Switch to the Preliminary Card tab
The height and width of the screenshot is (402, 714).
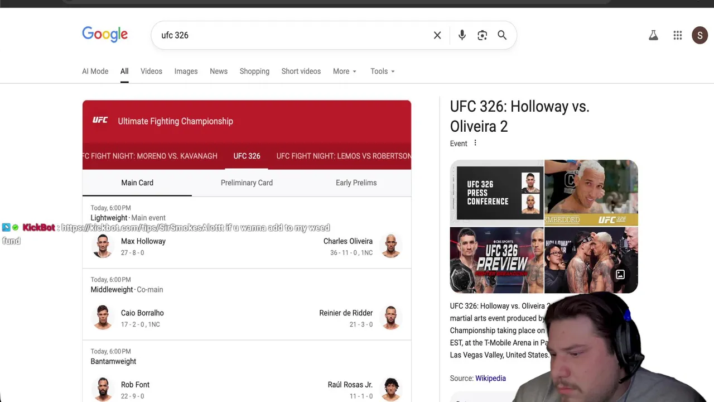[x=247, y=183]
